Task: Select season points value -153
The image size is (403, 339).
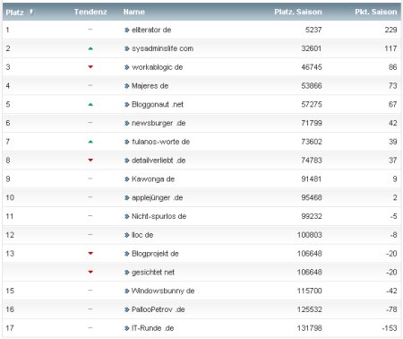Action: (x=390, y=328)
